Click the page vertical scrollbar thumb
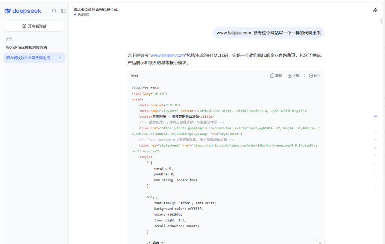385x244 pixels. coord(381,21)
